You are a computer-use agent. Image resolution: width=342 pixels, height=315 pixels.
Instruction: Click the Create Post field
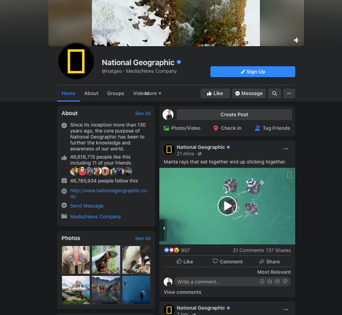234,115
